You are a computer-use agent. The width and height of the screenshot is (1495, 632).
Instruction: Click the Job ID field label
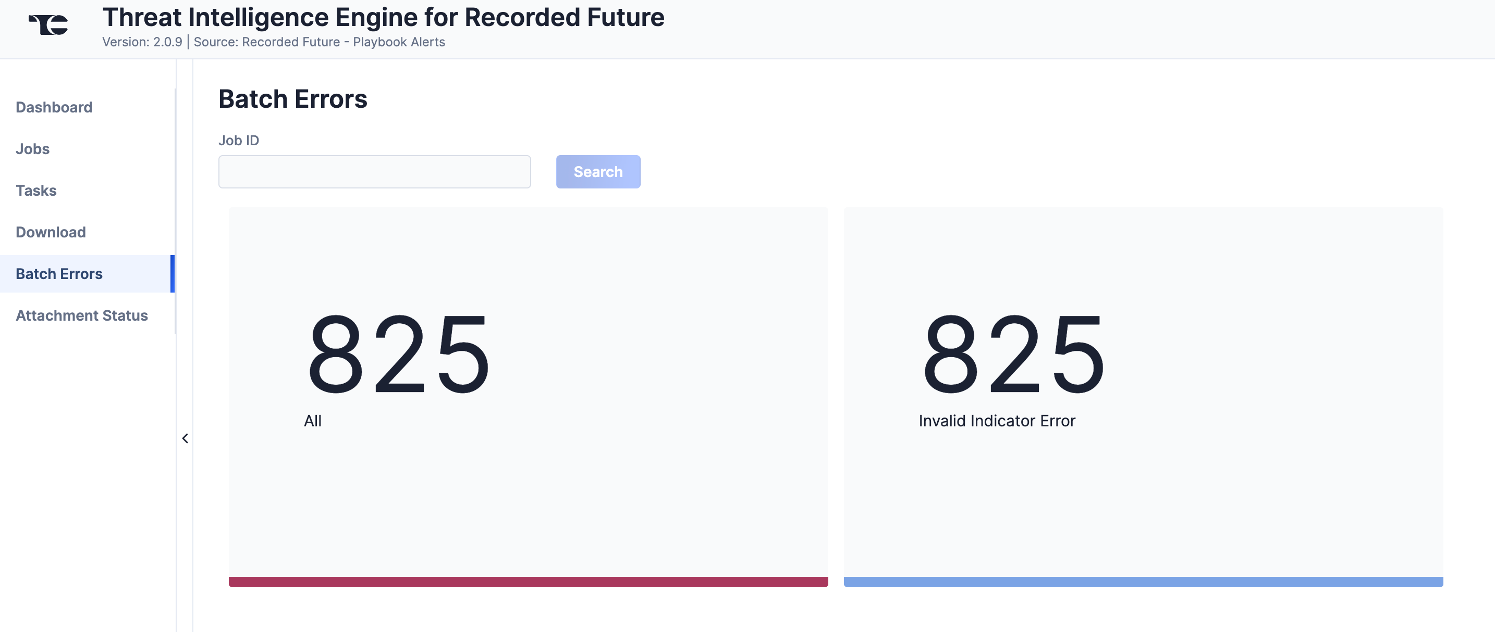click(239, 141)
